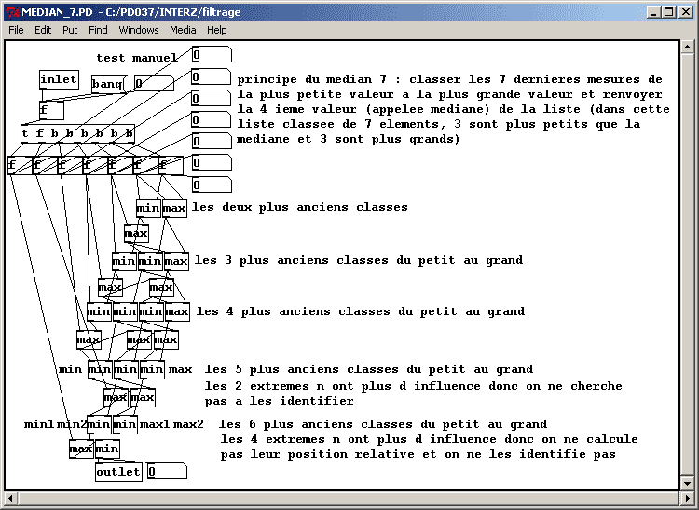Click the "test manuel" comment text
The height and width of the screenshot is (510, 699).
point(137,58)
